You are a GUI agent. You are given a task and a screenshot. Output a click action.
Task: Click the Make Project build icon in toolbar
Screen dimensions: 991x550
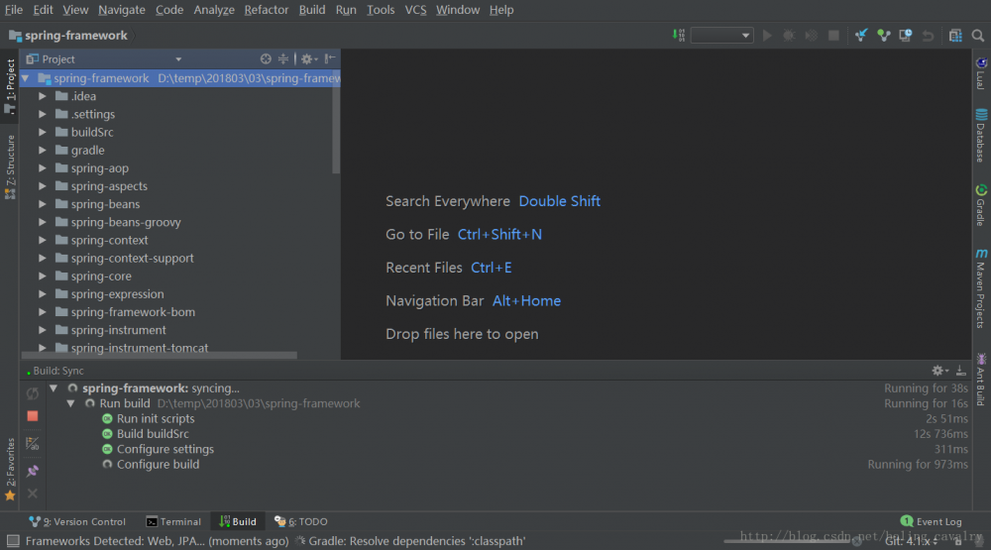[678, 36]
